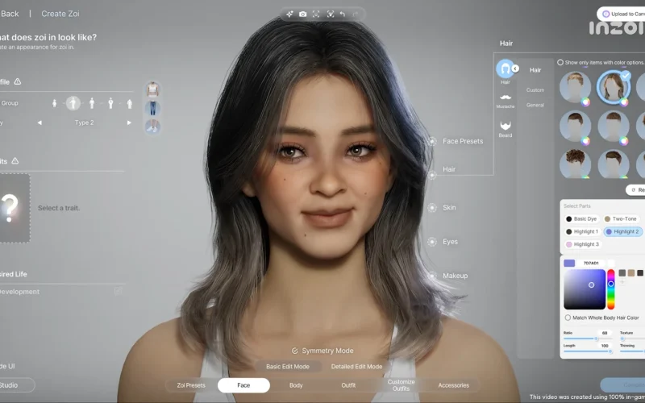Pick the selected long wavy hairstyle thumbnail
This screenshot has height=403, width=645.
coord(613,87)
